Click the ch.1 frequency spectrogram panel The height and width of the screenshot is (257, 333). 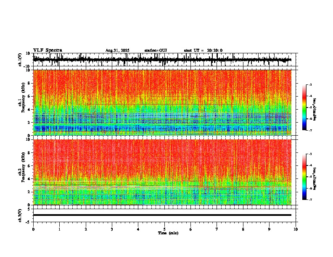click(x=162, y=102)
